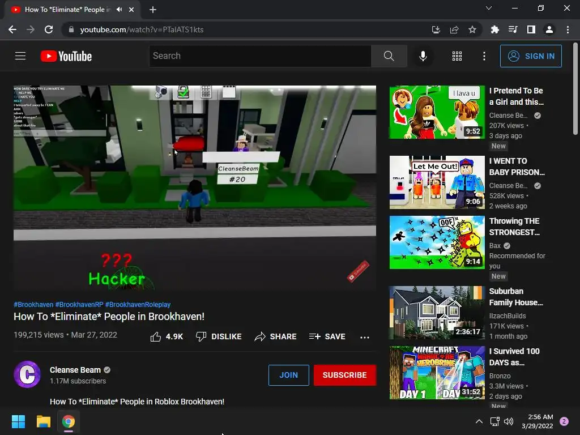Share this page from the address bar
Image resolution: width=580 pixels, height=435 pixels.
click(x=454, y=29)
